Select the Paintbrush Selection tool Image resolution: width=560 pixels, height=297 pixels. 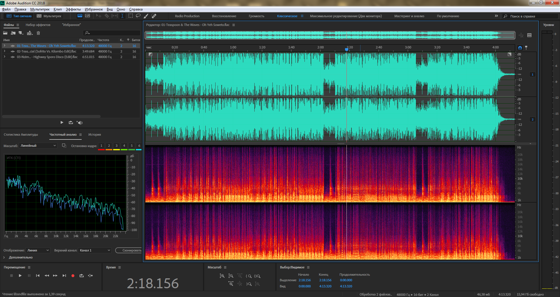pos(146,16)
